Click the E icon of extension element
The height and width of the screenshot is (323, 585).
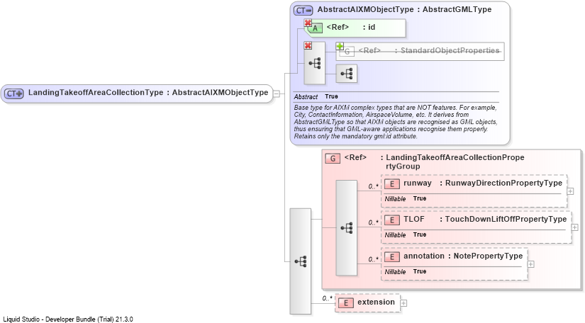(x=346, y=303)
